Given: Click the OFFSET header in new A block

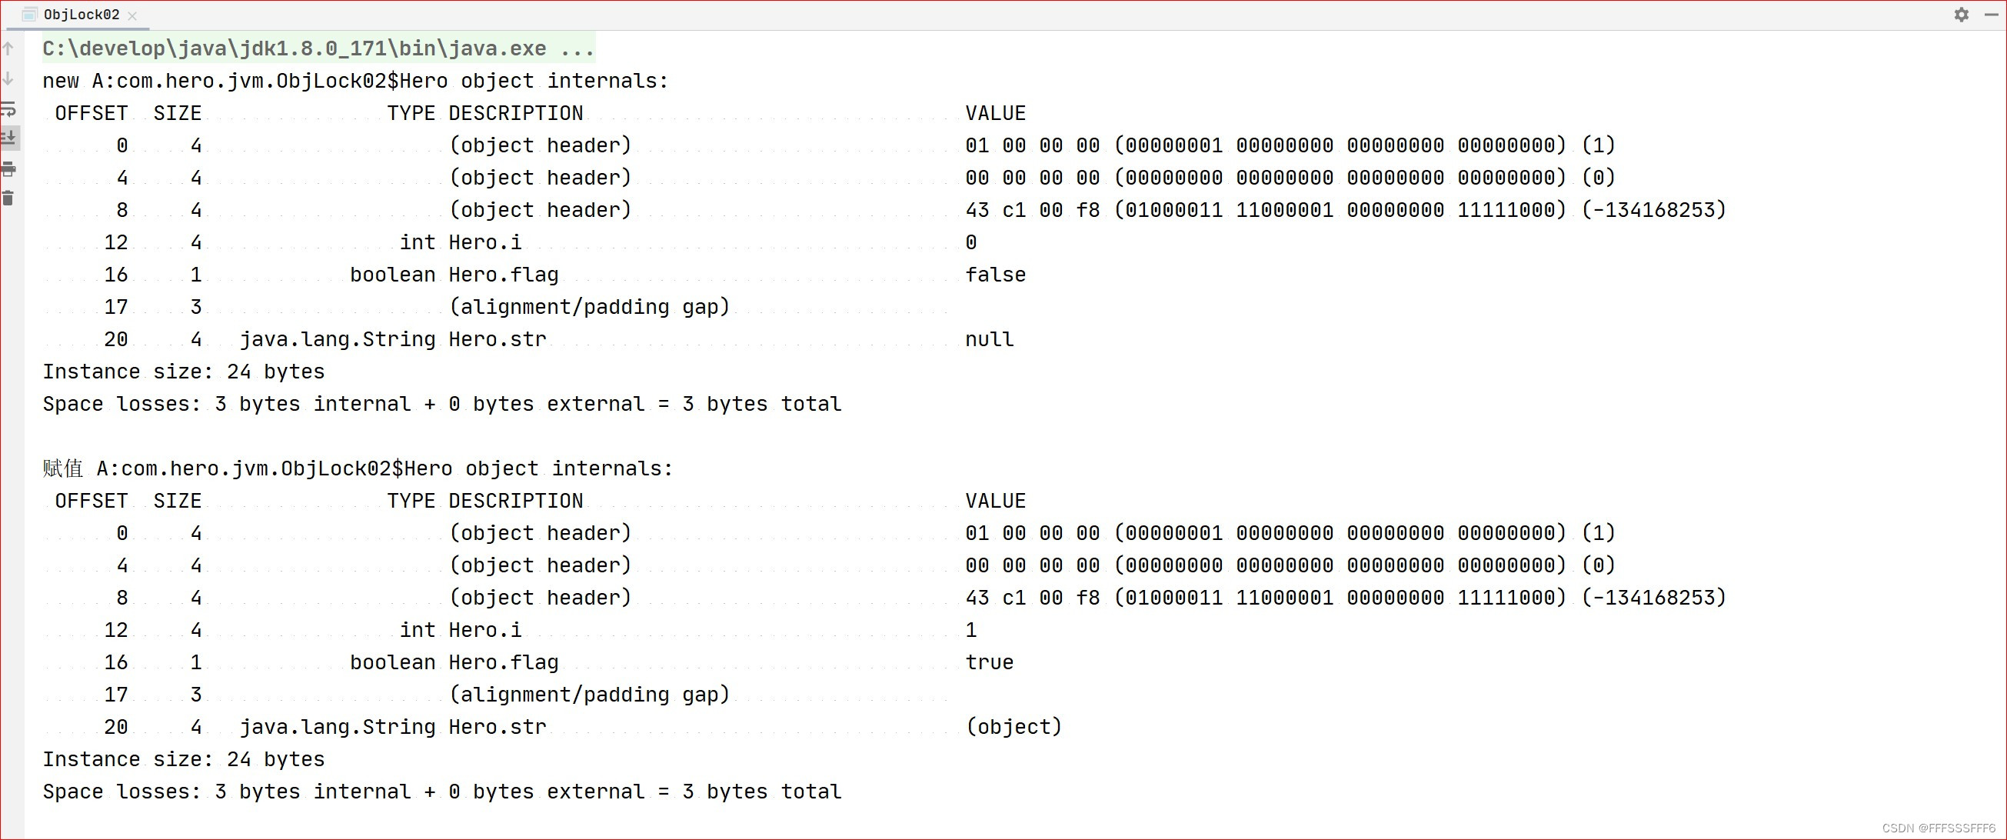Looking at the screenshot, I should [x=92, y=114].
